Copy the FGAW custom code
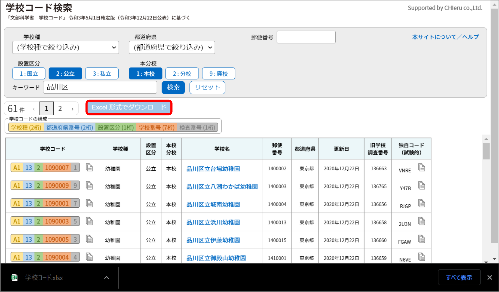499x292 pixels. 422,239
